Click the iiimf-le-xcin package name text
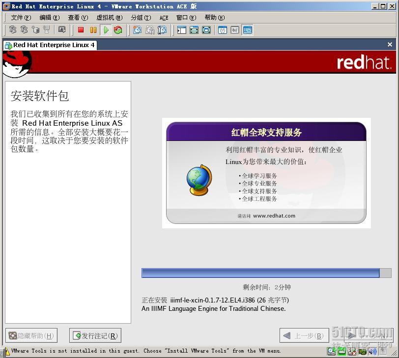 pos(212,300)
